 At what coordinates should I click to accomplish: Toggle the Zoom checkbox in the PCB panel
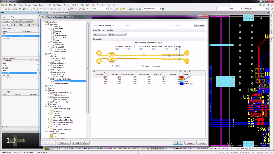pos(20,25)
